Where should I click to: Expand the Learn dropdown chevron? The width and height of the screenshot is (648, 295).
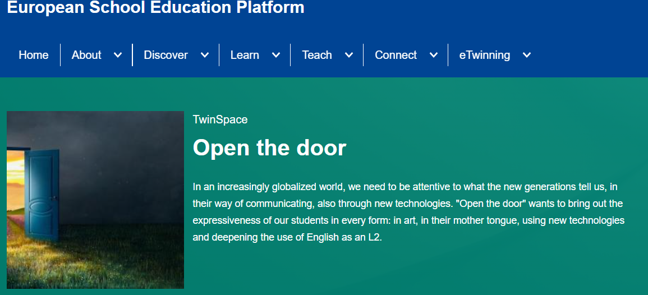pos(276,55)
